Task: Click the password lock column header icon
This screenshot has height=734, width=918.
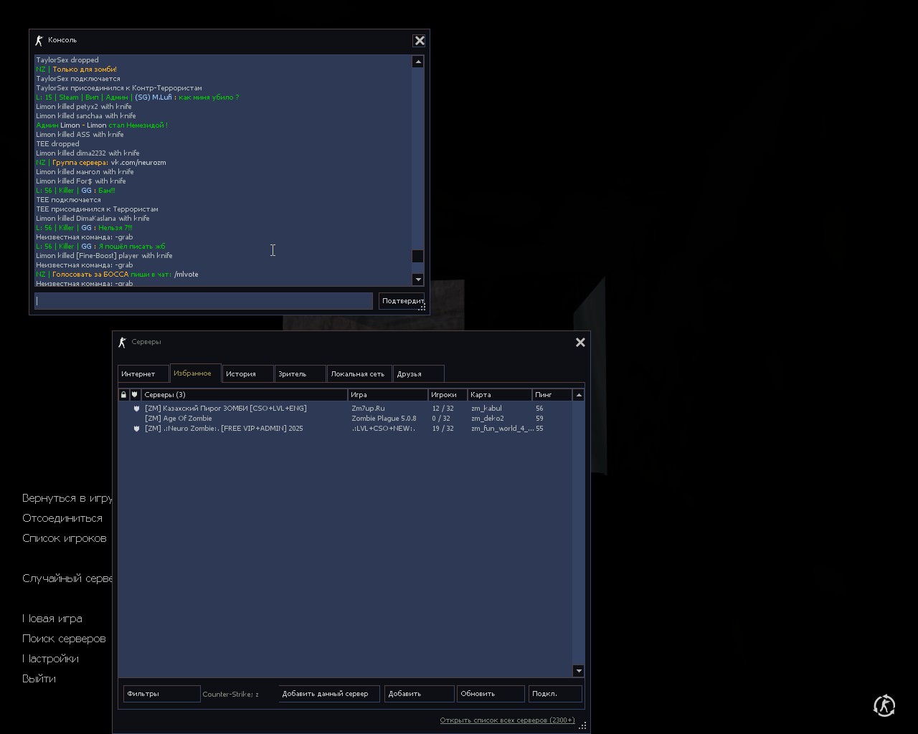Action: 123,395
